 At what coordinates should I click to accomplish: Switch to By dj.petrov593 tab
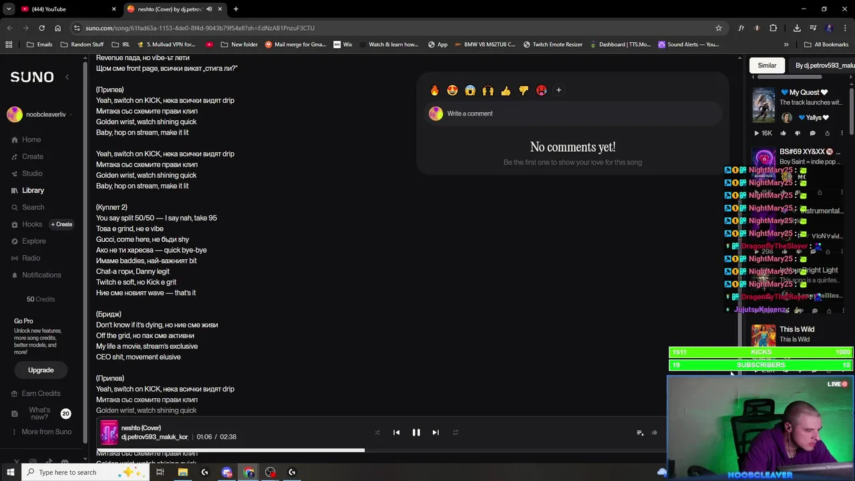[x=824, y=65]
